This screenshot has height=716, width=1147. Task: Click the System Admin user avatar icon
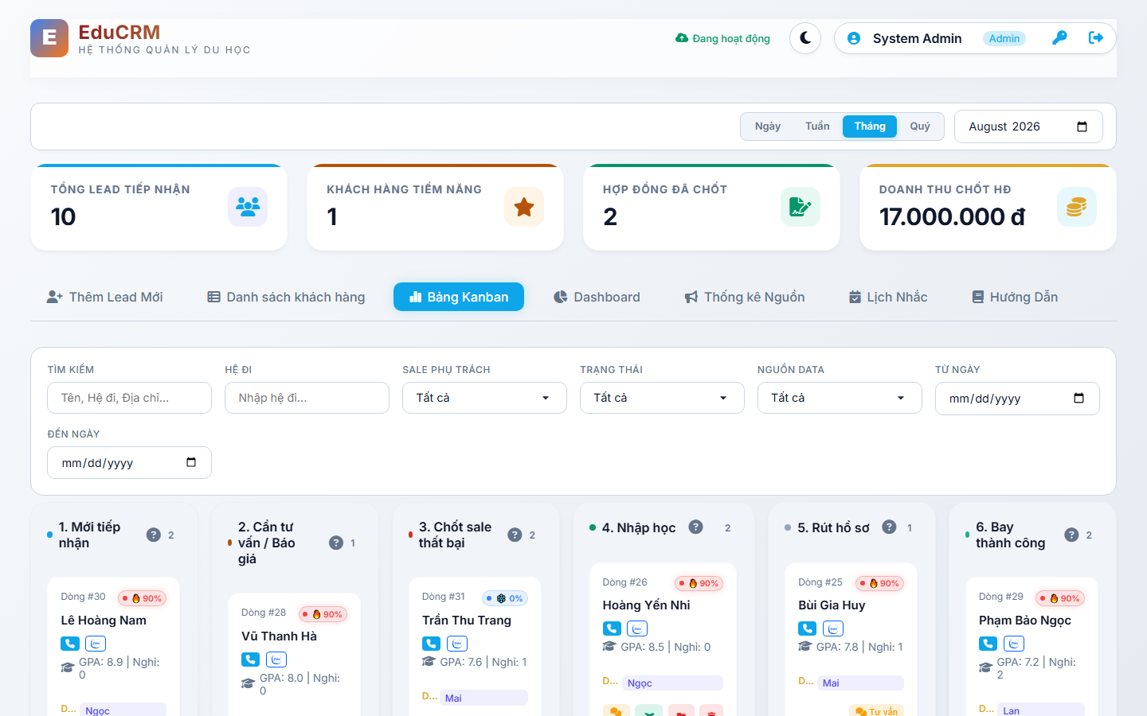point(854,38)
